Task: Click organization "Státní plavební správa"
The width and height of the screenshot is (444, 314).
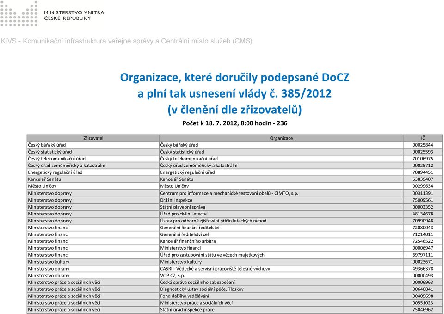Action: 183,207
